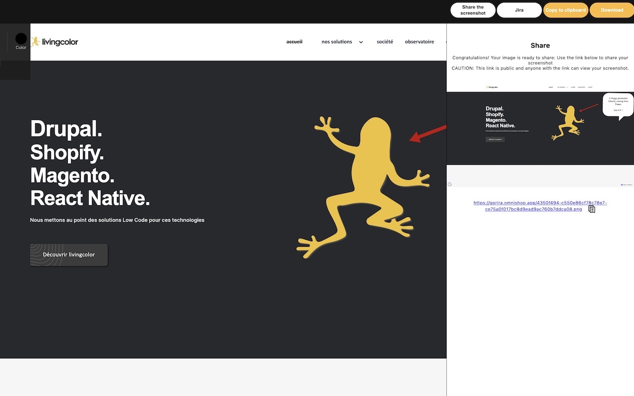
Task: Click the Share panel heading
Action: tap(540, 45)
